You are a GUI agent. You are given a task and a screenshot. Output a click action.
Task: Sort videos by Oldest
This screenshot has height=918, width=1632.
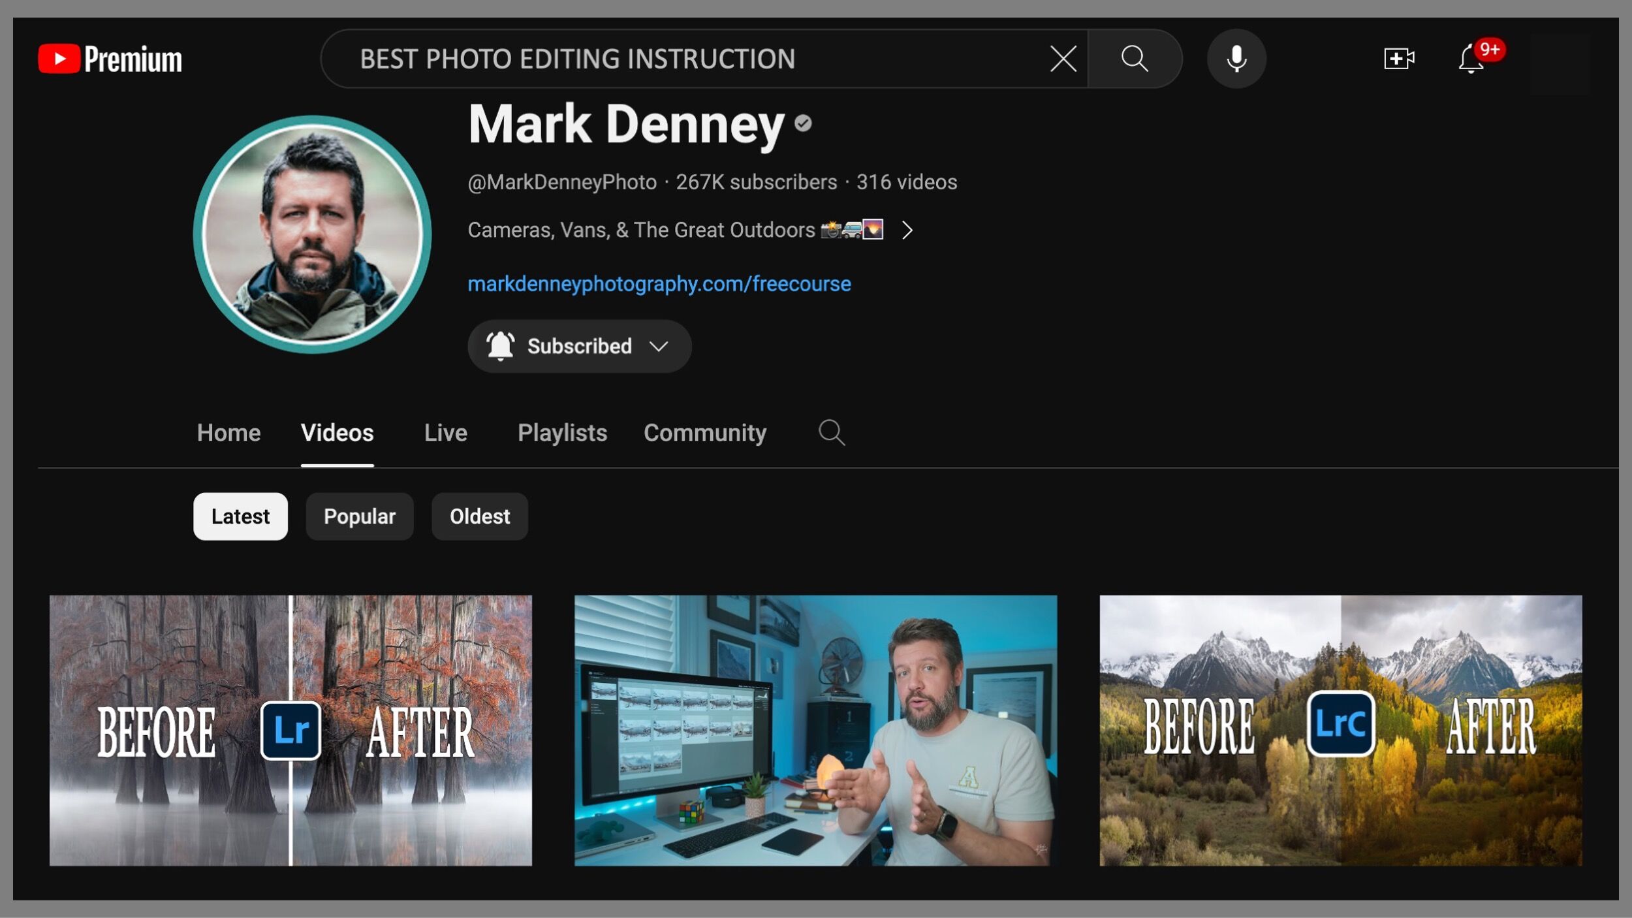(x=480, y=516)
